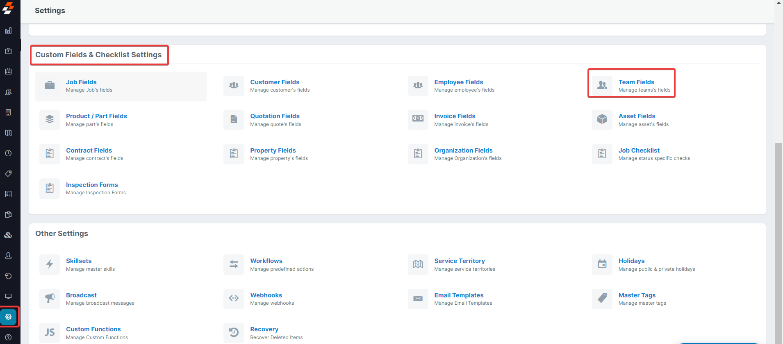Open Inspection Forms management
The width and height of the screenshot is (783, 344).
pos(92,185)
